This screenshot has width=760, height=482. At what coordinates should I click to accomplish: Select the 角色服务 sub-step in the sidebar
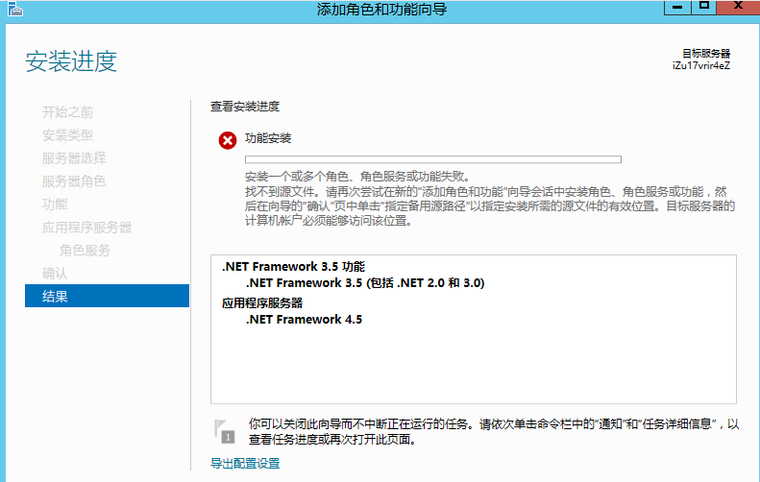click(x=85, y=251)
